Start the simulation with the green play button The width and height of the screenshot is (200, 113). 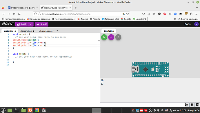coord(104,37)
